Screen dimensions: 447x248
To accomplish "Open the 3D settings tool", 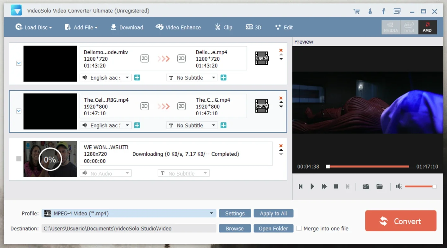I will pos(253,27).
